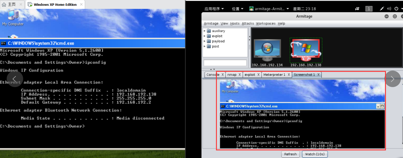Click 'Connection-specific DNS Suffix' line in left cmd window

pyautogui.click(x=83, y=90)
